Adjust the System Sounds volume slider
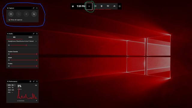This screenshot has height=108, width=192. tap(24, 54)
